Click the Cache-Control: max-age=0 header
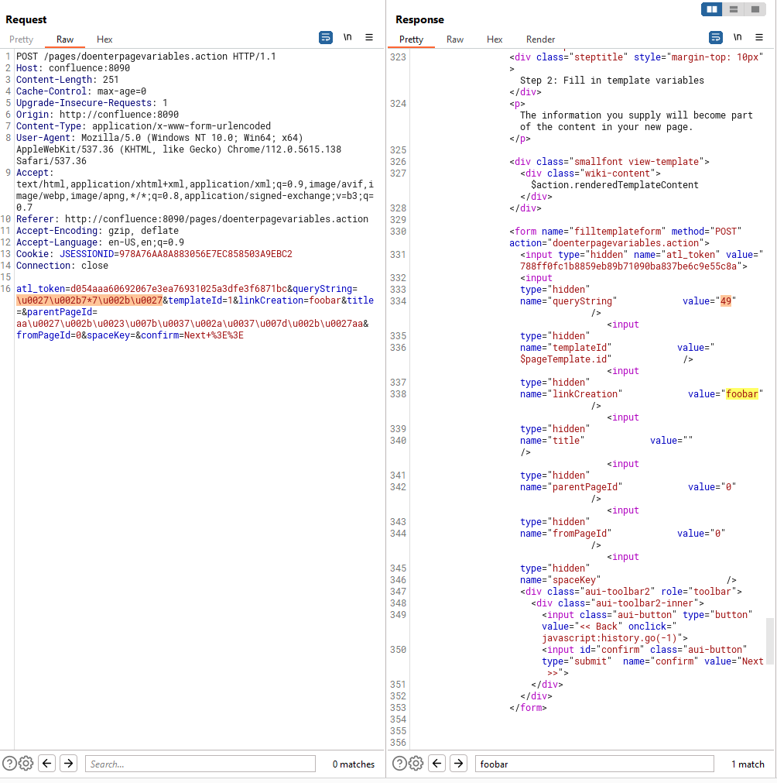The height and width of the screenshot is (783, 777). pyautogui.click(x=80, y=91)
